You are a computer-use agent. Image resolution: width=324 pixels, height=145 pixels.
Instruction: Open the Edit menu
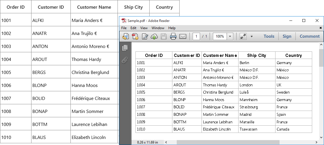pyautogui.click(x=133, y=28)
